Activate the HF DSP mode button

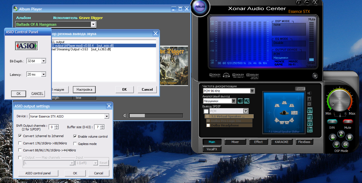coord(336,145)
